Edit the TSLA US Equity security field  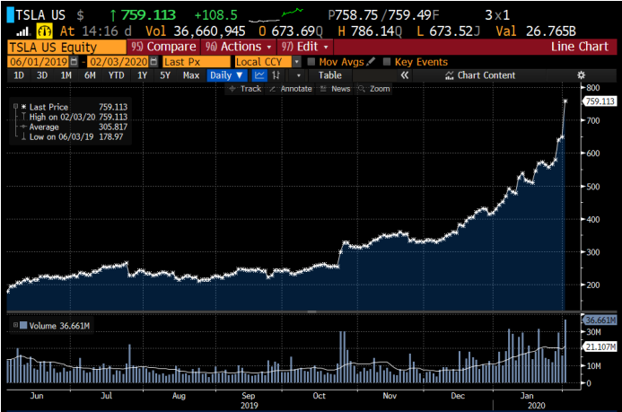point(66,48)
